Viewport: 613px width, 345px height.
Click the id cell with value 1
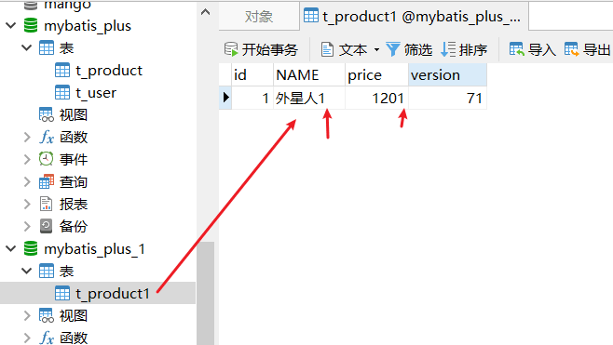[x=252, y=98]
